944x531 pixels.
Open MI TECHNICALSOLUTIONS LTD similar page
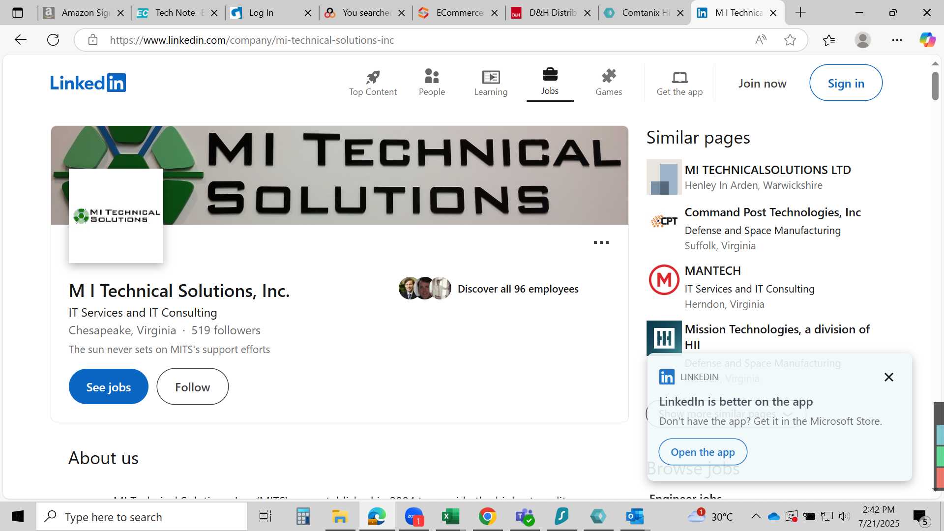pyautogui.click(x=767, y=170)
